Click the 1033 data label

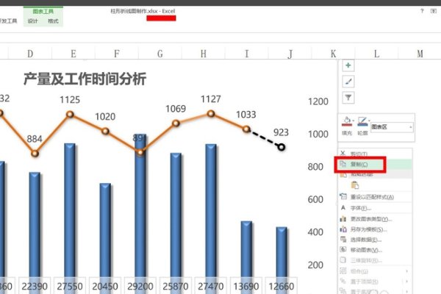(x=245, y=115)
